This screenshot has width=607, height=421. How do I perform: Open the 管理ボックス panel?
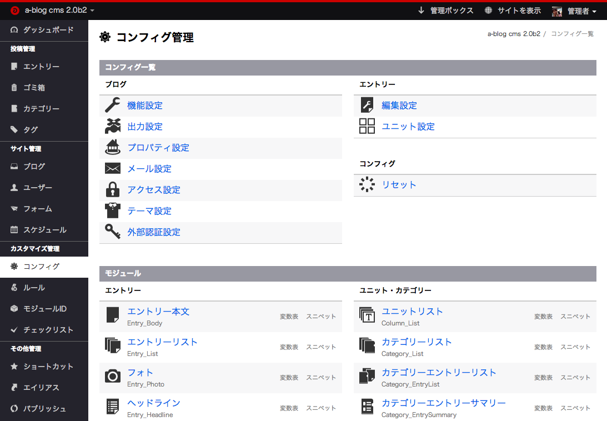point(446,11)
